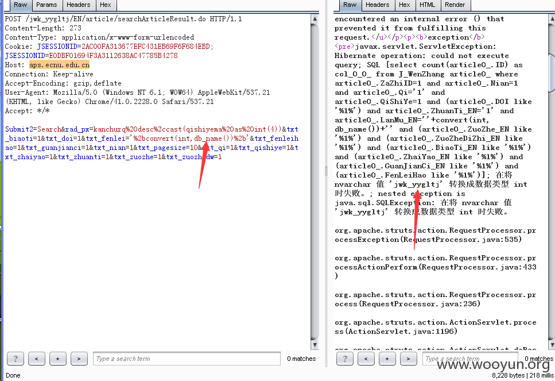Viewport: 555px width, 381px height.
Task: Click the Accept-Encoding: gzip,deflate line
Action: [63, 83]
